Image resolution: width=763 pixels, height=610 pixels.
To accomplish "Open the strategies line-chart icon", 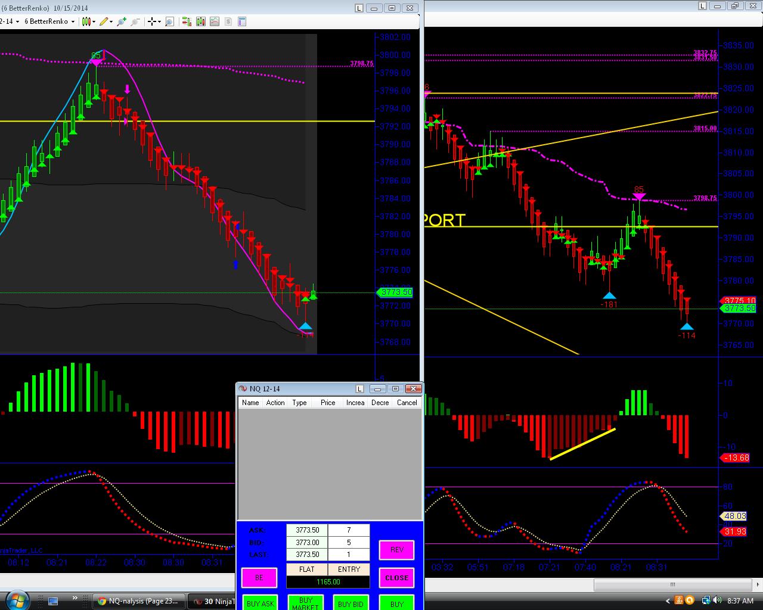I will pyautogui.click(x=214, y=21).
